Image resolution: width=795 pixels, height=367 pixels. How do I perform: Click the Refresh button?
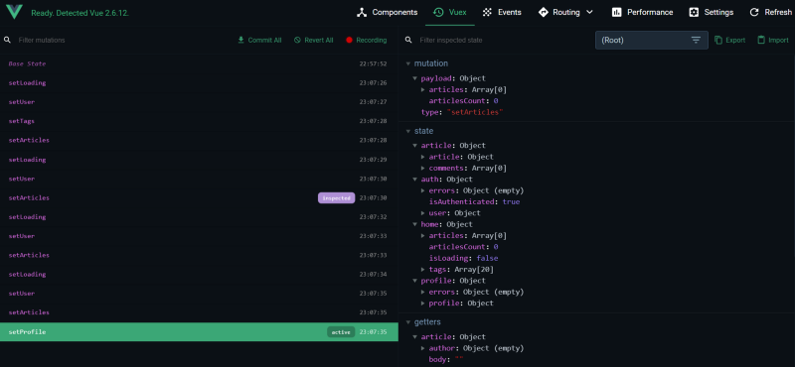tap(771, 12)
